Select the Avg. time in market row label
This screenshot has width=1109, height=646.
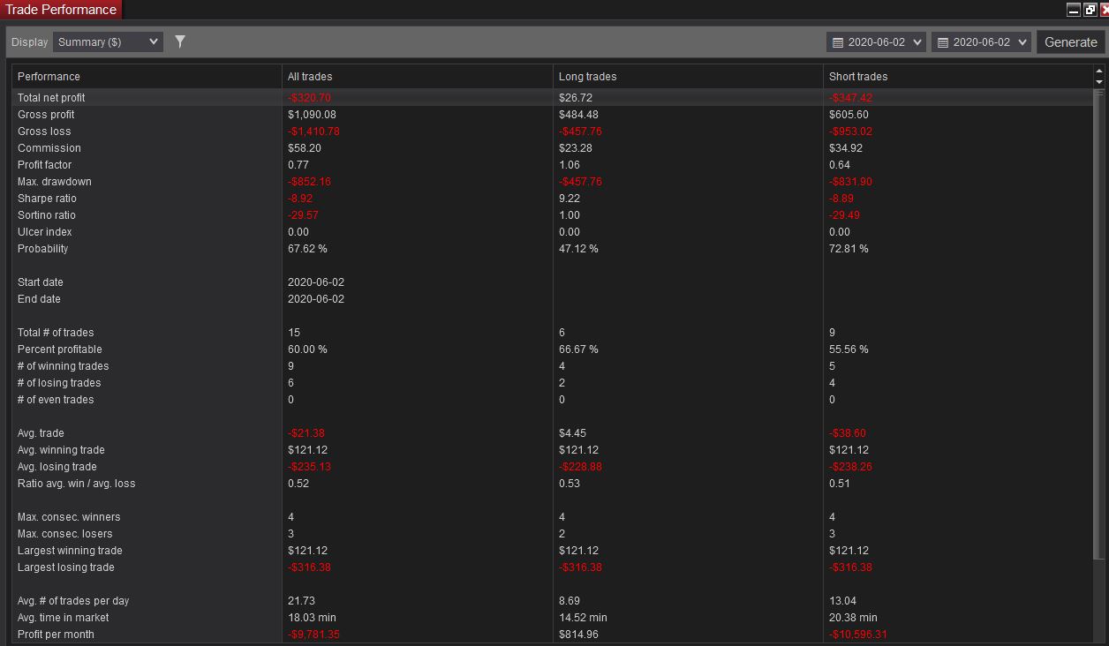(63, 618)
